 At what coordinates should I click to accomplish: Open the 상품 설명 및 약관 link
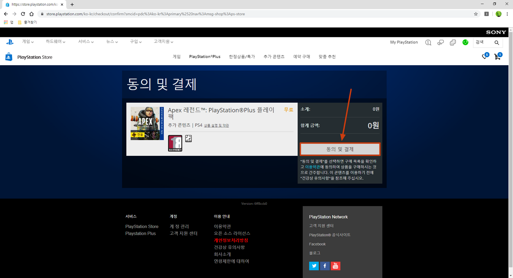click(216, 125)
